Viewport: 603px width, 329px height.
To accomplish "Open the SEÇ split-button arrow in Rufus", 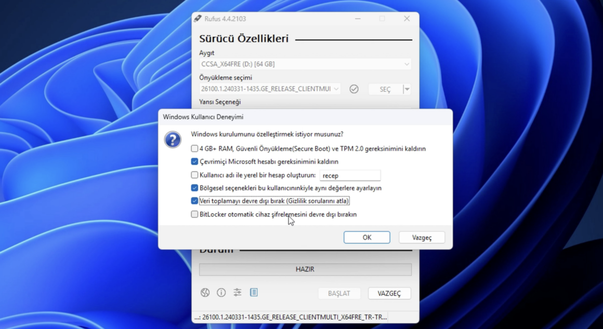I will click(x=407, y=89).
